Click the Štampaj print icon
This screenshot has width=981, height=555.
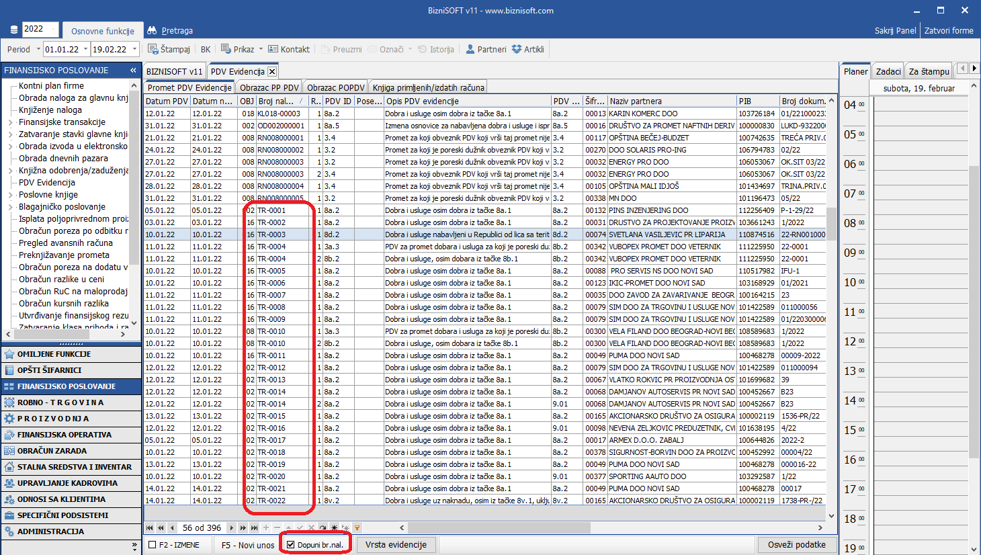click(153, 49)
